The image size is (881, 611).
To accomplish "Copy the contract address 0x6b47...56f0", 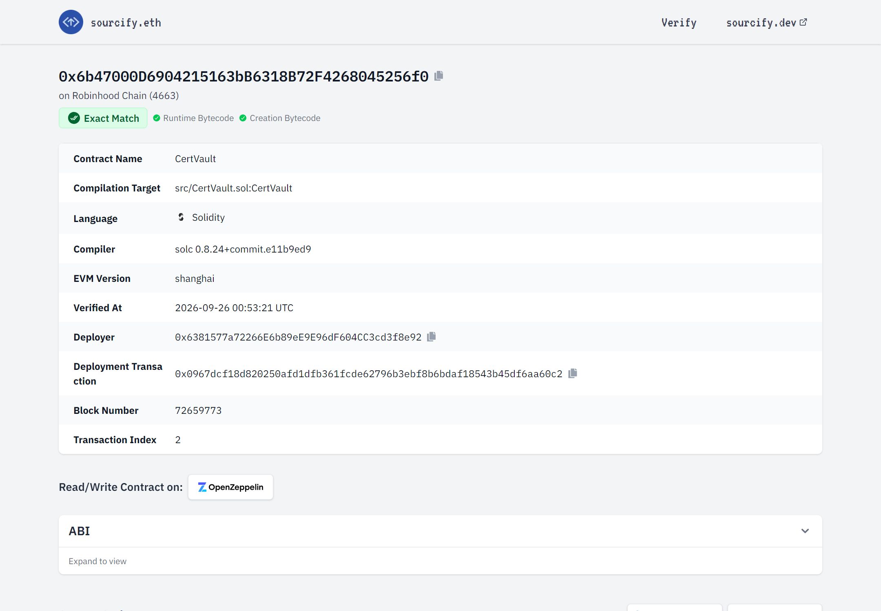I will click(439, 76).
